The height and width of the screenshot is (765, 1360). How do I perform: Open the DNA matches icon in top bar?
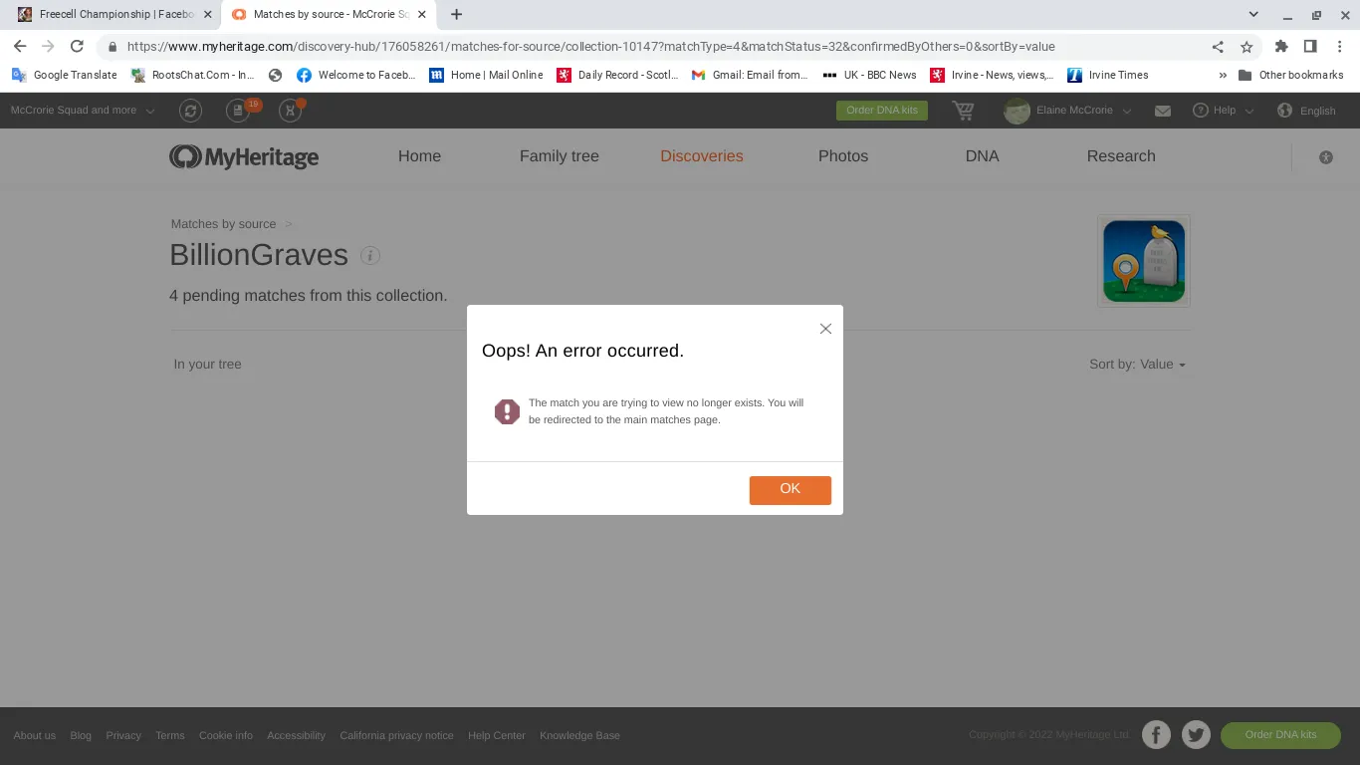pos(291,111)
